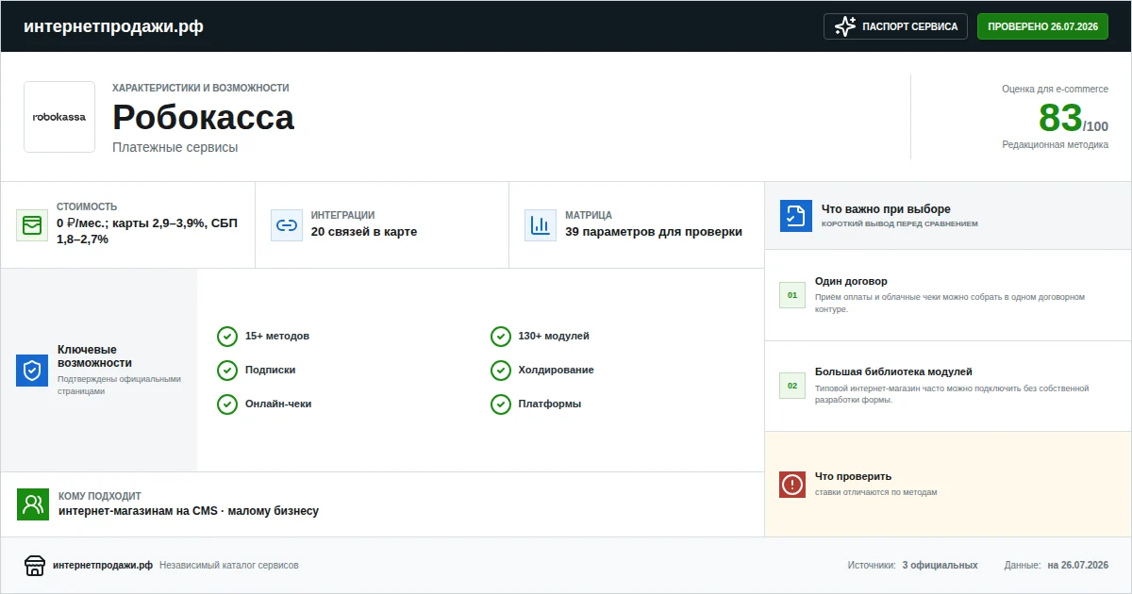The width and height of the screenshot is (1132, 594).
Task: Click the document check icon beside Что важно при выборе
Action: point(796,216)
